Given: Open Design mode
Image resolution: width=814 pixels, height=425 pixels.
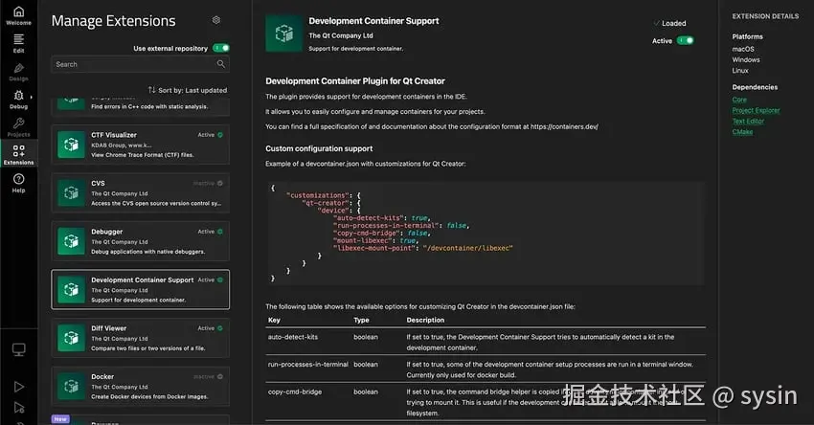Looking at the screenshot, I should [x=19, y=72].
